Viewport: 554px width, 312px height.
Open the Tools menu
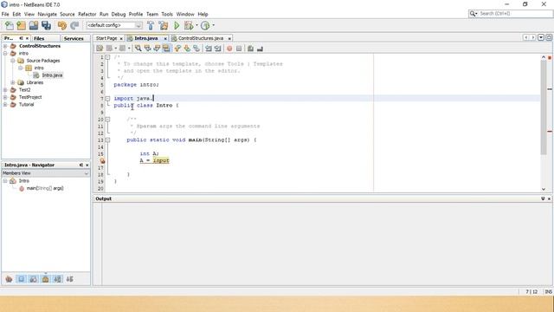click(167, 14)
